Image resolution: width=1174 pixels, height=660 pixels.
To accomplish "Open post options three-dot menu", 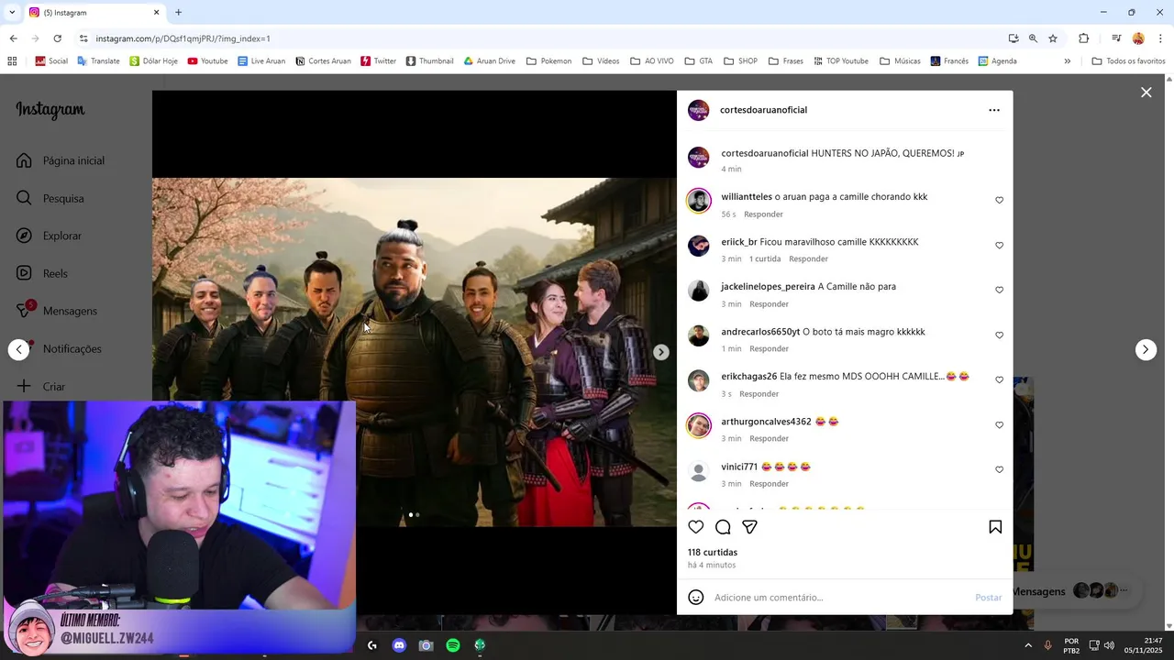I will [994, 110].
